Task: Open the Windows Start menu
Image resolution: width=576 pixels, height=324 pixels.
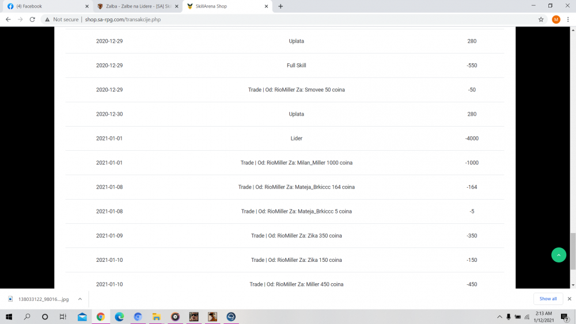Action: coord(9,317)
